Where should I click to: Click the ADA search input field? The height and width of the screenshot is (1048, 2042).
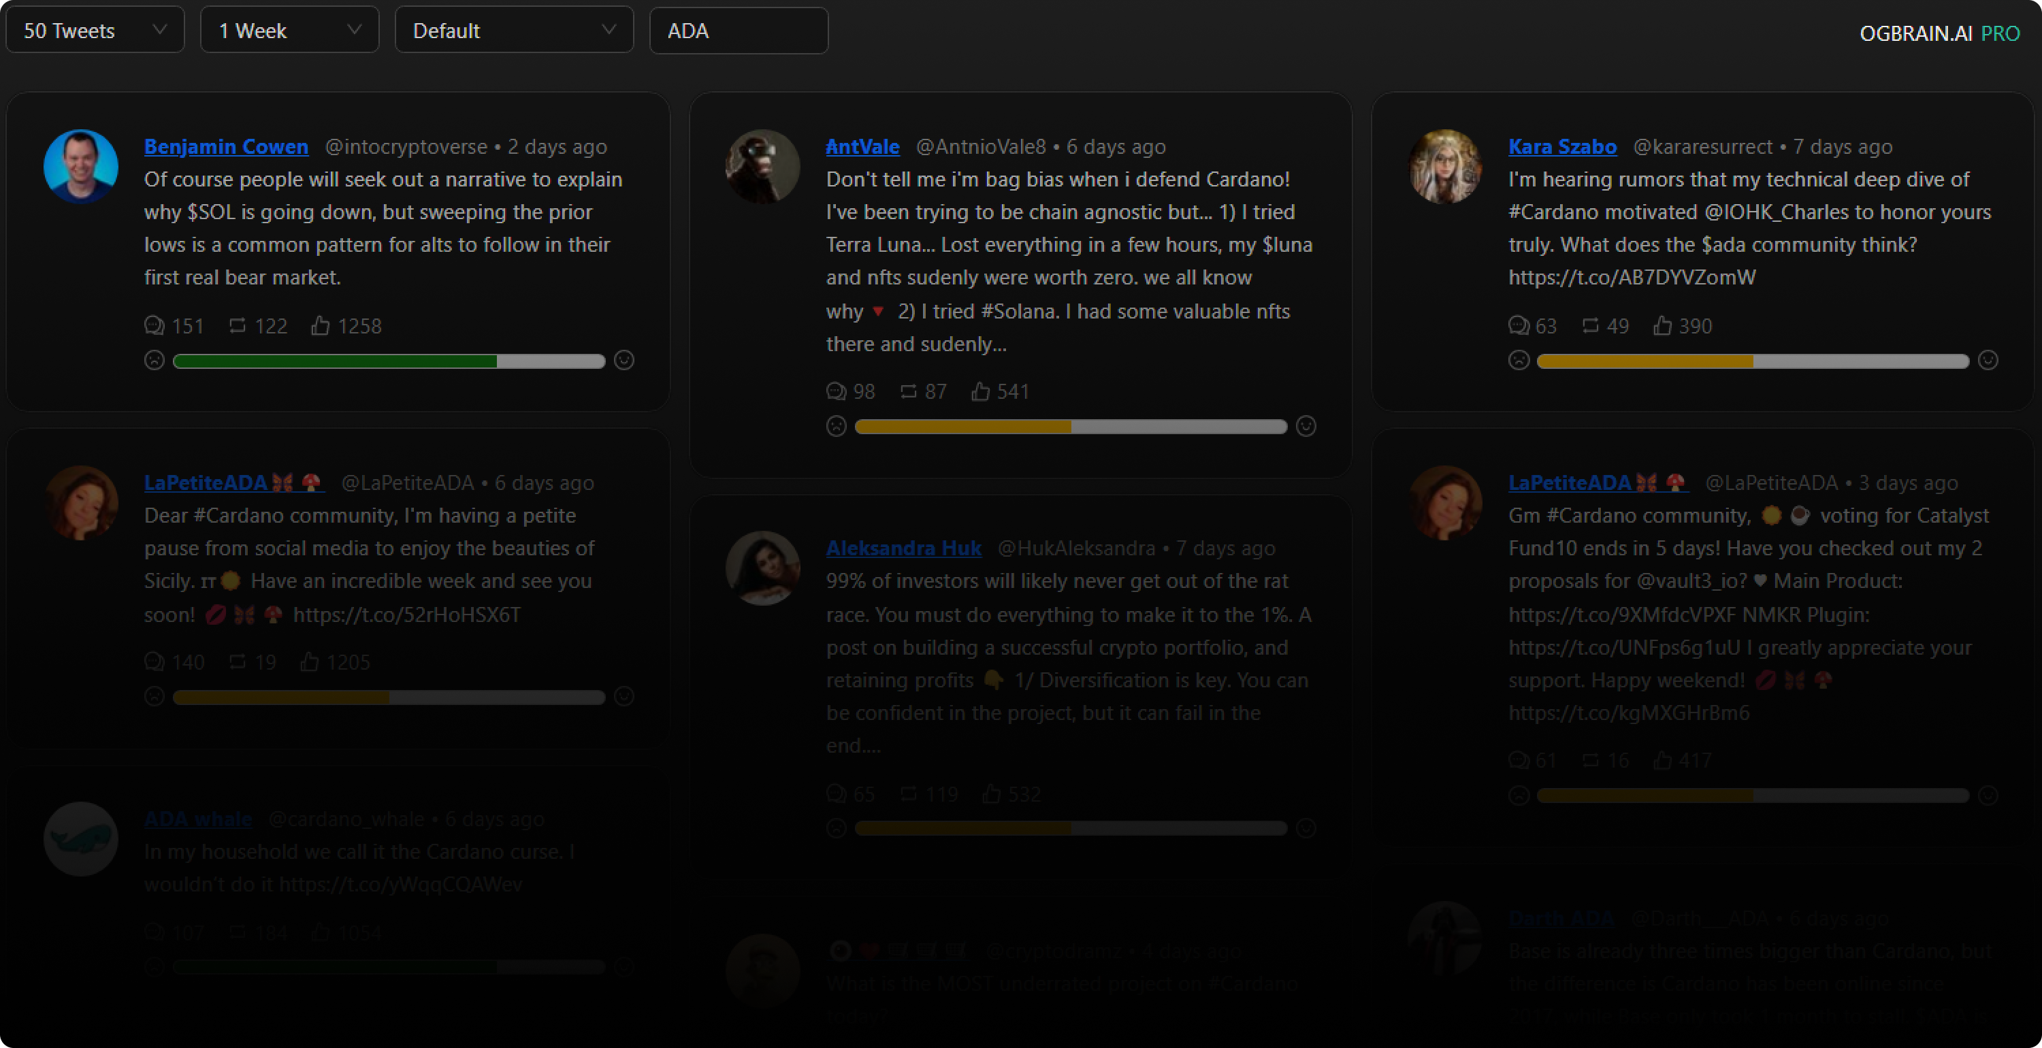(739, 30)
